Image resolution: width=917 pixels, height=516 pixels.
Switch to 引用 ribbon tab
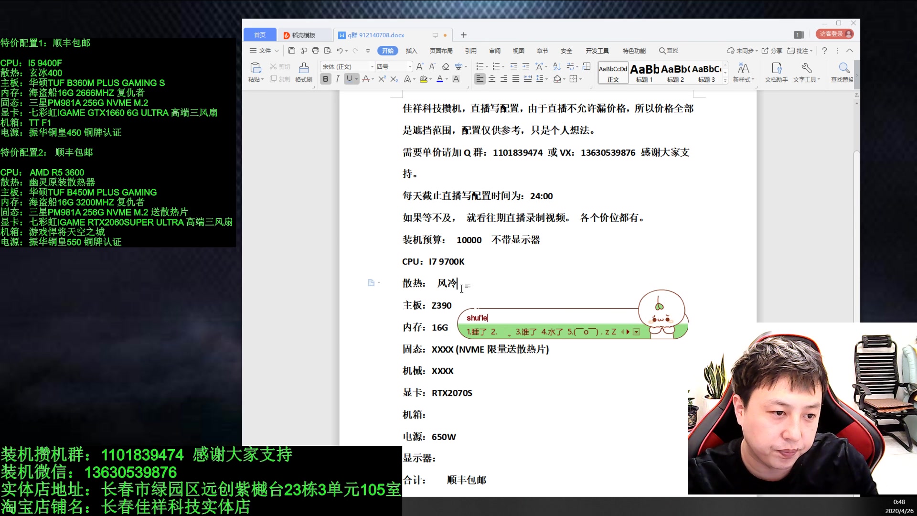tap(471, 51)
